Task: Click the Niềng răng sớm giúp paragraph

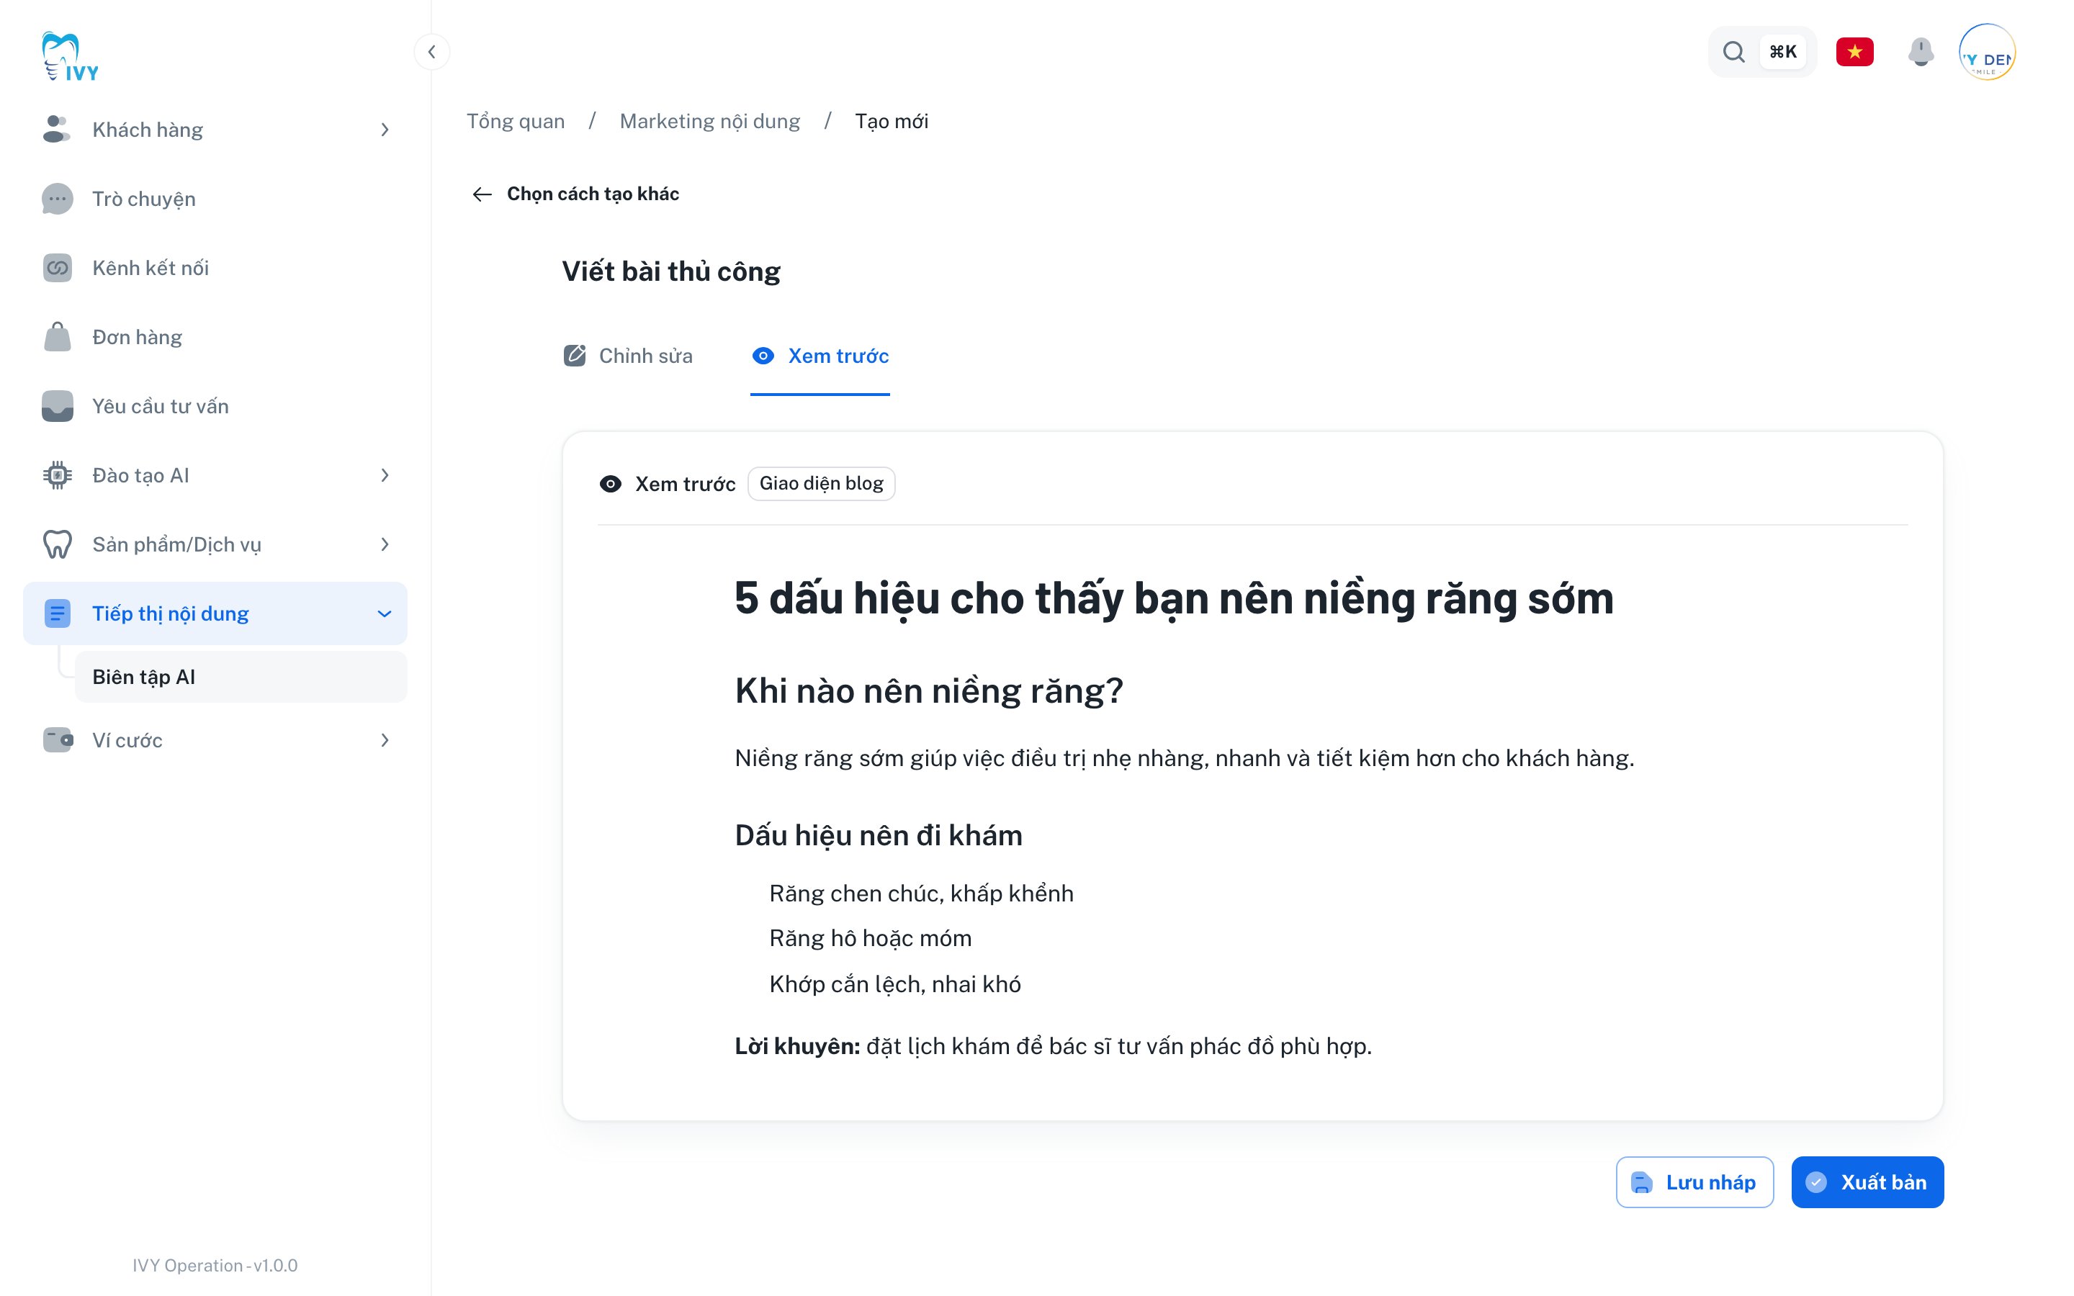Action: pyautogui.click(x=1185, y=759)
